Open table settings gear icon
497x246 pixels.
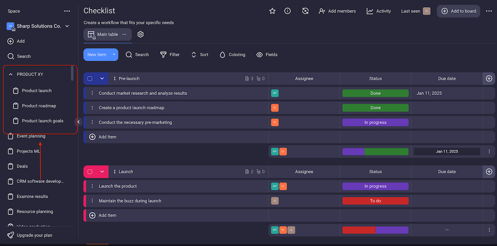(x=140, y=34)
